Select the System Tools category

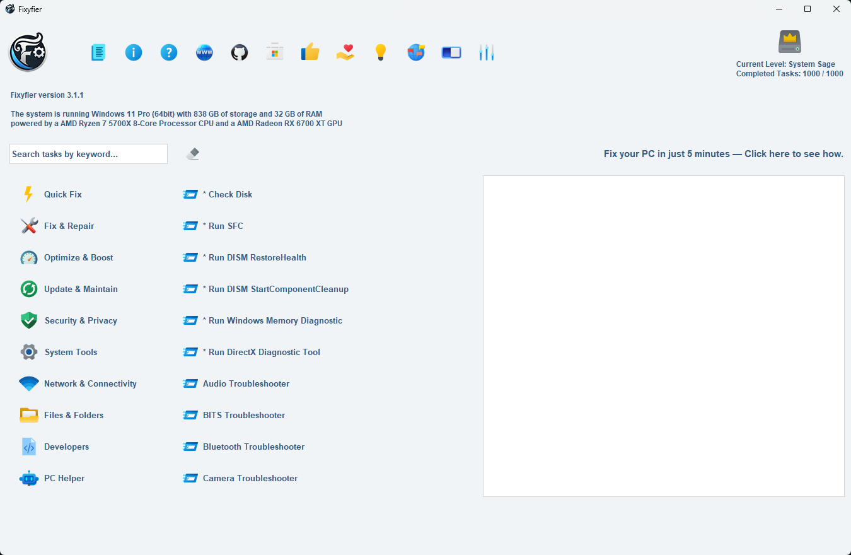[59, 352]
